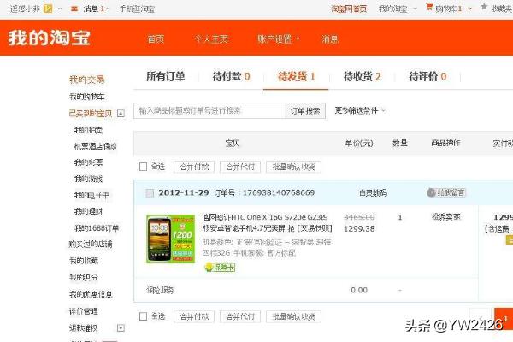Click the top 合并付款 button
Screen dimensions: 513x342
coord(194,167)
